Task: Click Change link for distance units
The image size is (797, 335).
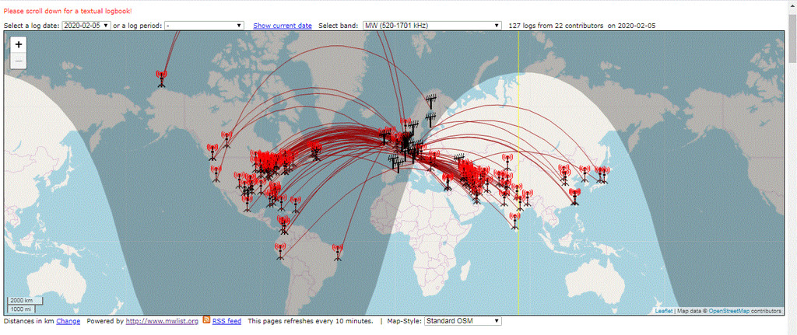Action: tap(68, 321)
